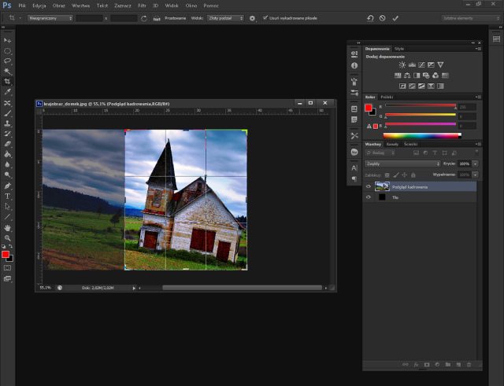504x386 pixels.
Task: Click the crop width input field
Action: [89, 18]
